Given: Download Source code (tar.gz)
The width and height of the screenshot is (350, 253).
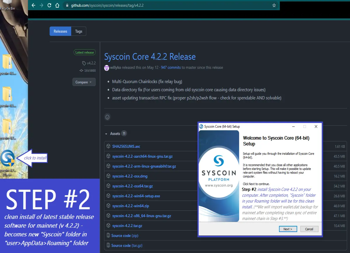Looking at the screenshot, I should [127, 245].
